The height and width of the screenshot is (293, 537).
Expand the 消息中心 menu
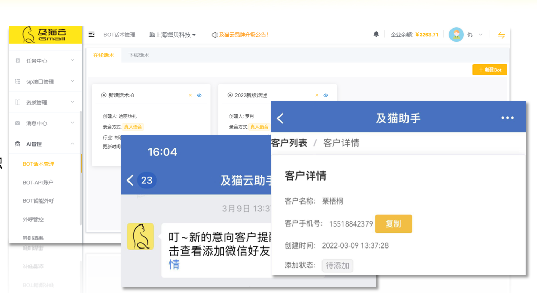[x=72, y=123]
